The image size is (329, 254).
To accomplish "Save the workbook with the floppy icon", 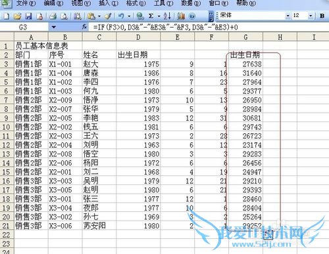I will tap(29, 16).
